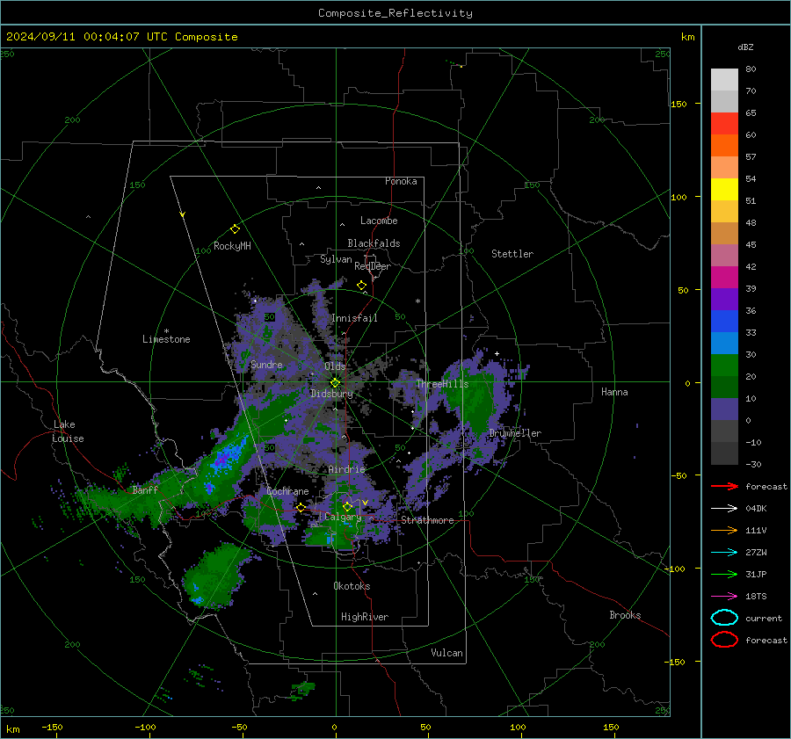Click the green 31JP arrow legend icon

click(x=724, y=574)
